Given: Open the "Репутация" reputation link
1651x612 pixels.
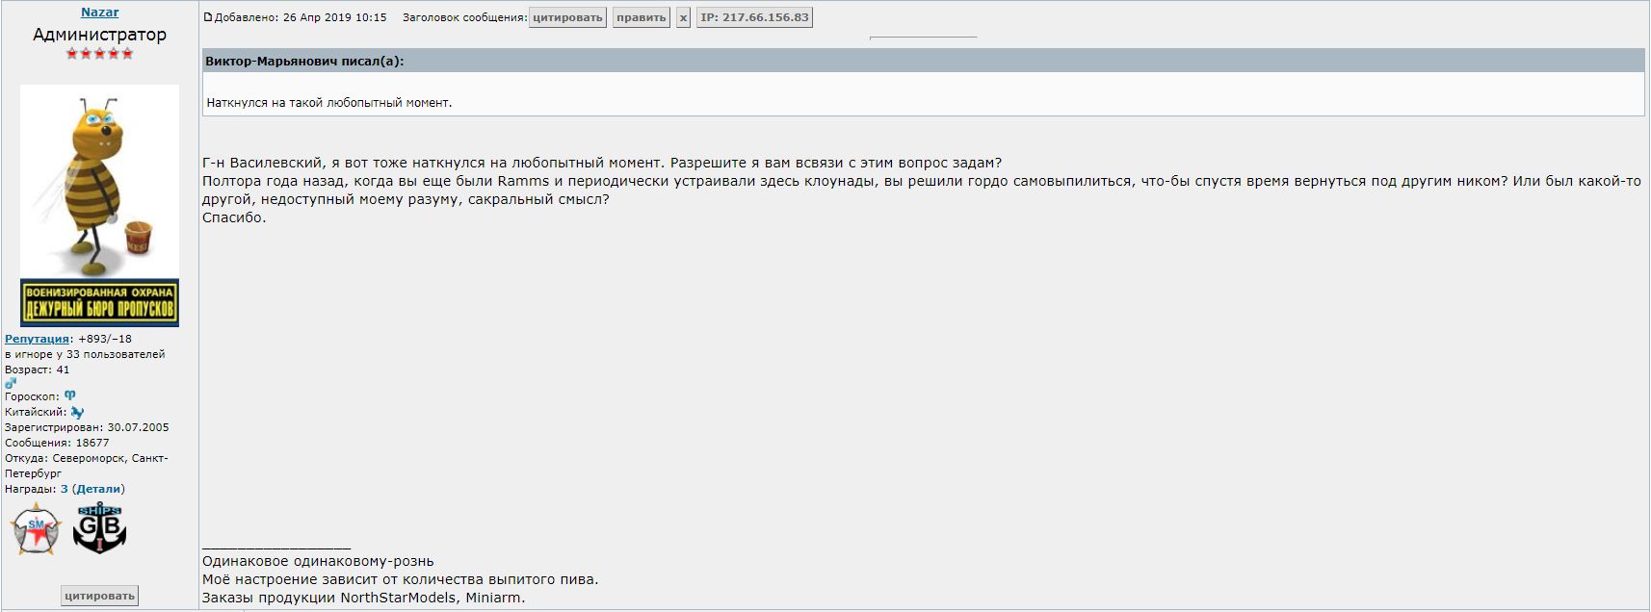Looking at the screenshot, I should click(37, 339).
